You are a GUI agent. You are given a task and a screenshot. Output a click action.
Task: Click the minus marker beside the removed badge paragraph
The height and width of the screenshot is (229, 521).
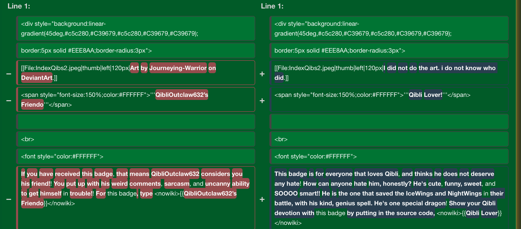(x=9, y=199)
